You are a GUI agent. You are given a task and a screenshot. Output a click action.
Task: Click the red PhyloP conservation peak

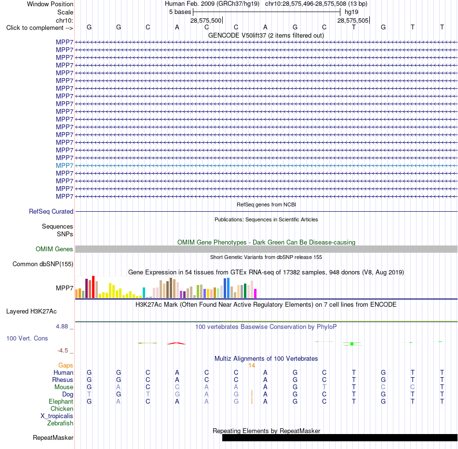176,343
